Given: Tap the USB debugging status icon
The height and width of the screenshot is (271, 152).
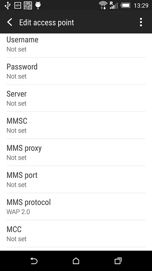Looking at the screenshot, I should click(18, 6).
